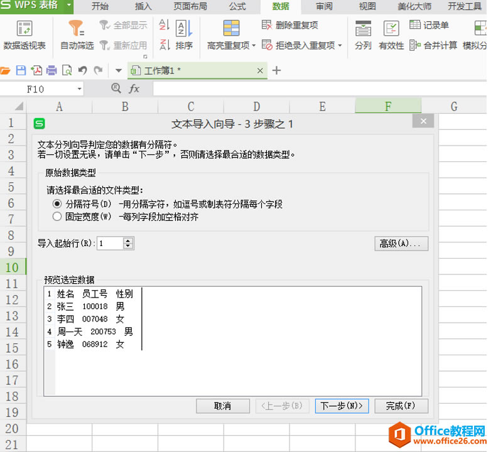
Task: Click the import start row input field
Action: click(x=111, y=243)
